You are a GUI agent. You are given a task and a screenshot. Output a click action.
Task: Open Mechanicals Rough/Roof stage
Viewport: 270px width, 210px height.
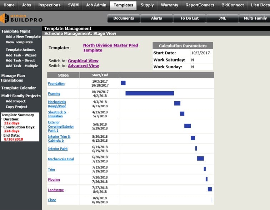(57, 104)
